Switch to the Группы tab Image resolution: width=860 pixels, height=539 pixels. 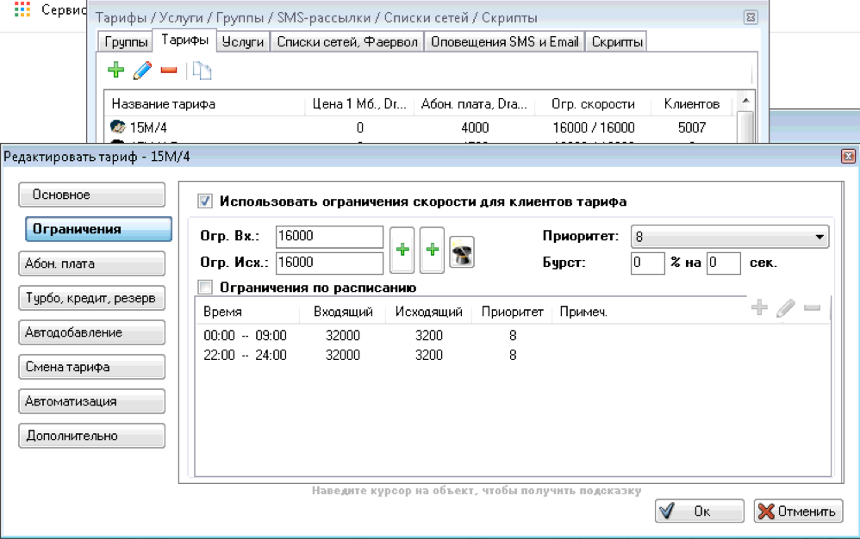126,42
